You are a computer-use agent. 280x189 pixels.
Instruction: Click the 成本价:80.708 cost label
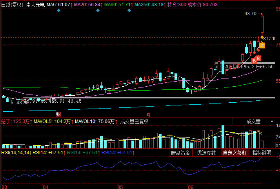pyautogui.click(x=202, y=5)
